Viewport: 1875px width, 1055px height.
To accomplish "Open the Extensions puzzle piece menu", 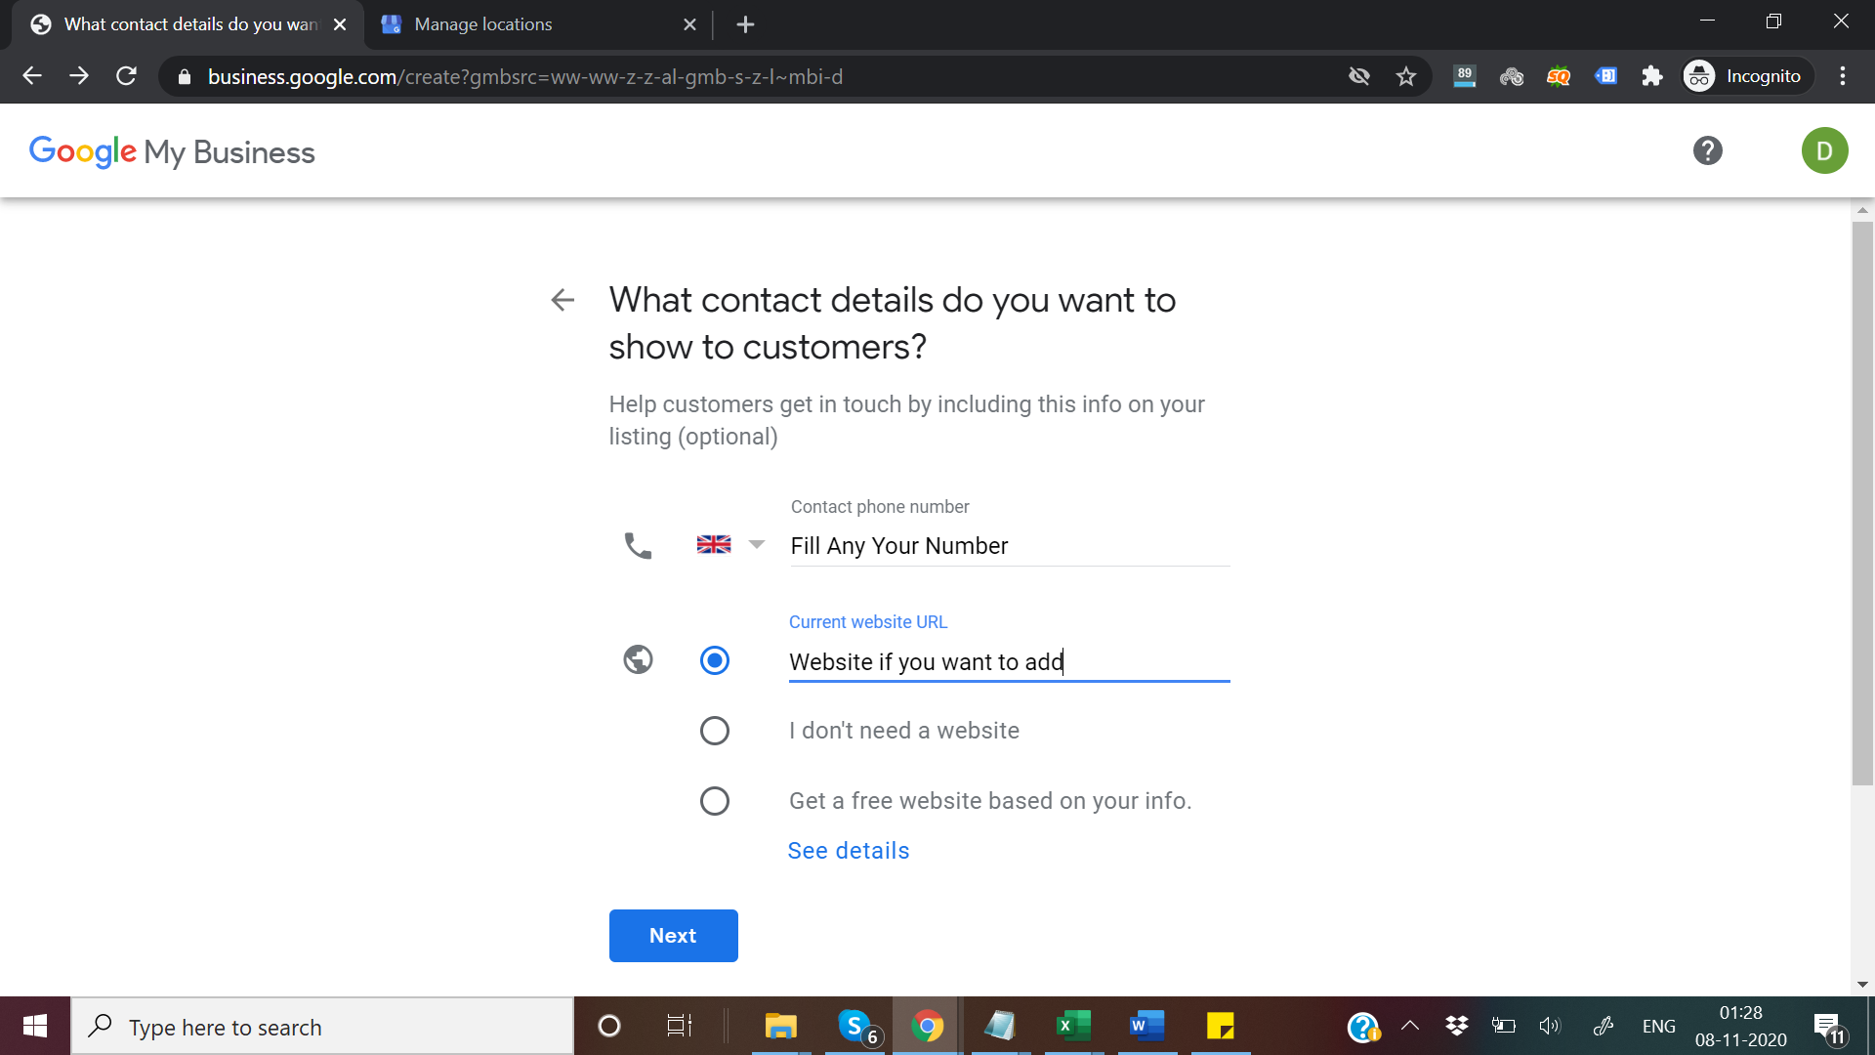I will coord(1652,76).
